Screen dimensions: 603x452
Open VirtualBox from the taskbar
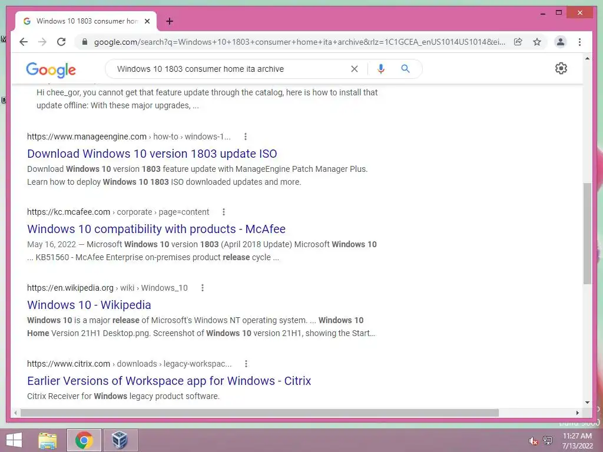[120, 440]
